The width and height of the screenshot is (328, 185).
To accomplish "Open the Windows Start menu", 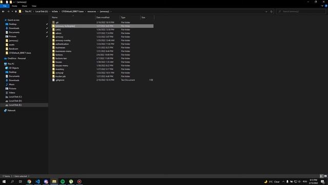I will point(4,181).
